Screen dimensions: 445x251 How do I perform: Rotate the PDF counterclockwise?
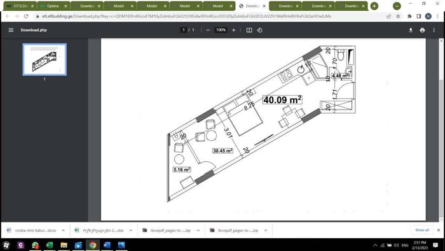coord(259,30)
